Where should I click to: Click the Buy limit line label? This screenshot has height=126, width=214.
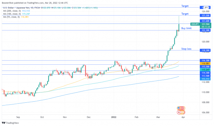[x=186, y=28]
